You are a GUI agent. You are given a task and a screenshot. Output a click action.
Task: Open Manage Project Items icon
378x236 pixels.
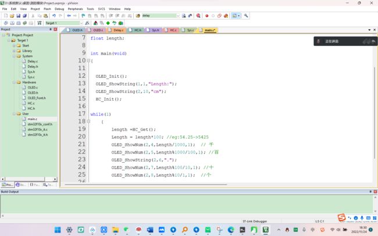pos(95,23)
